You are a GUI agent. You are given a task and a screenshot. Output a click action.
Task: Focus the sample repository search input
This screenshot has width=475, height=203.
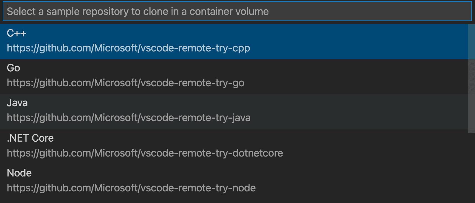237,11
